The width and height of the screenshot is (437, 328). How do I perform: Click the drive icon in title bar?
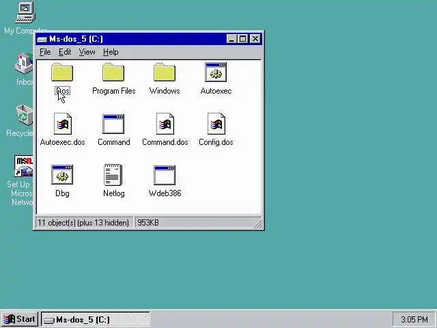tap(42, 39)
